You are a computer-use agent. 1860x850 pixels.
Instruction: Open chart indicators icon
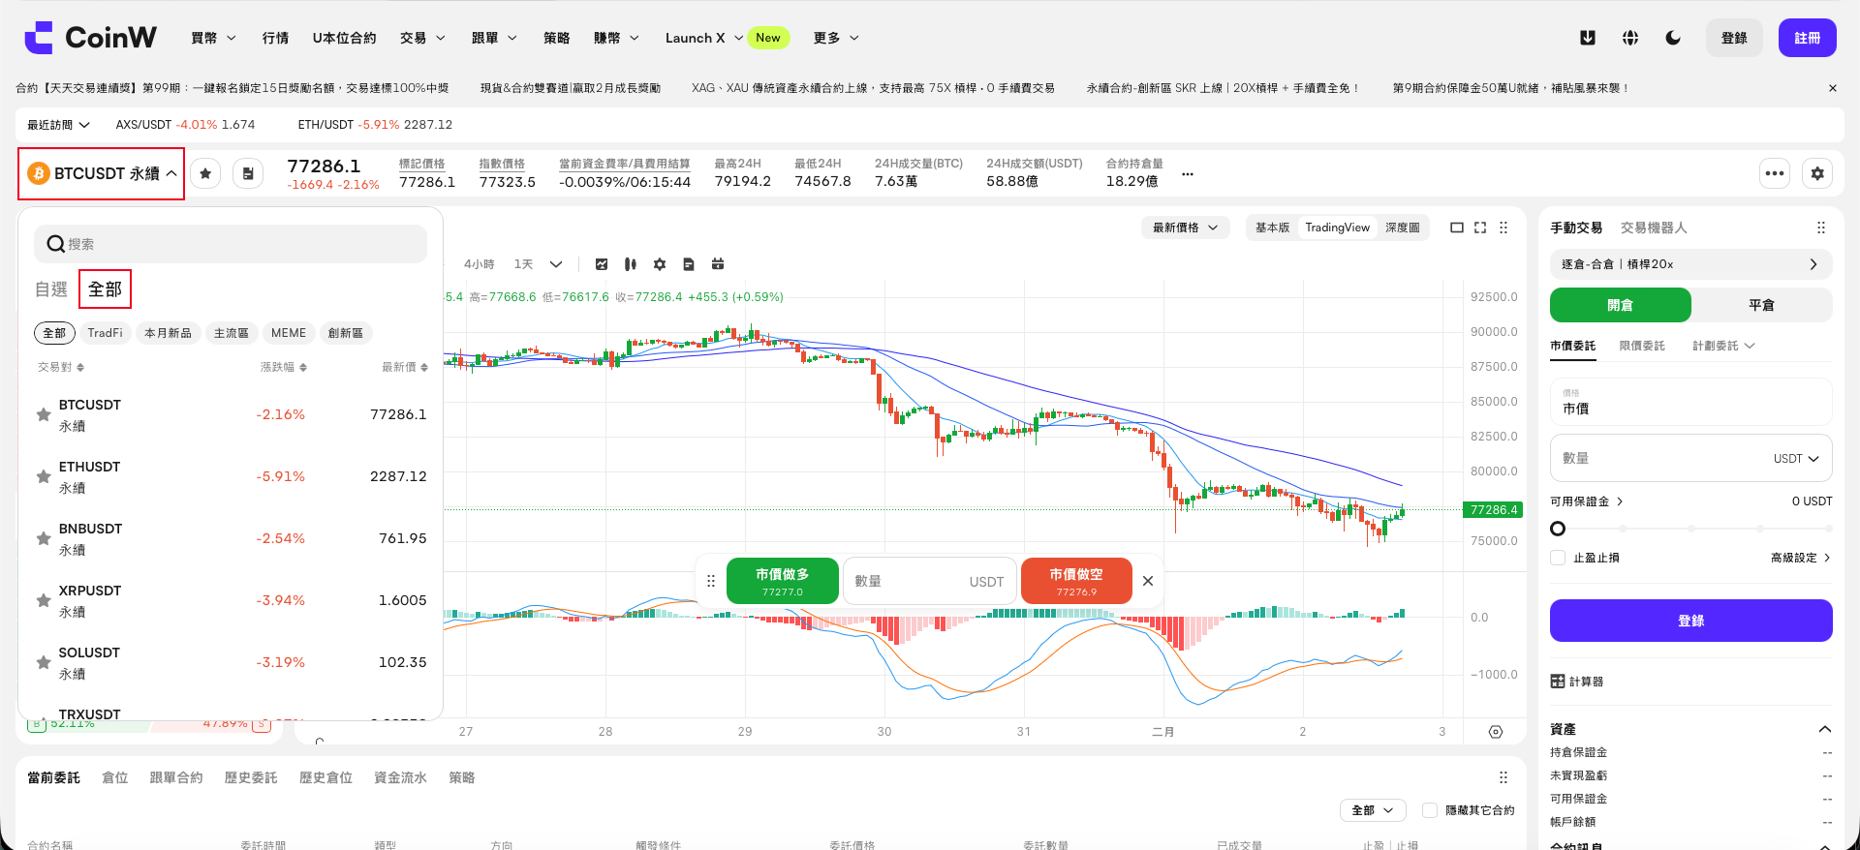point(602,264)
